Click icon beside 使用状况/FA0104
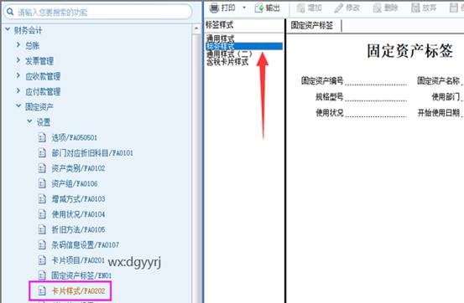This screenshot has height=303, width=464. [x=42, y=214]
